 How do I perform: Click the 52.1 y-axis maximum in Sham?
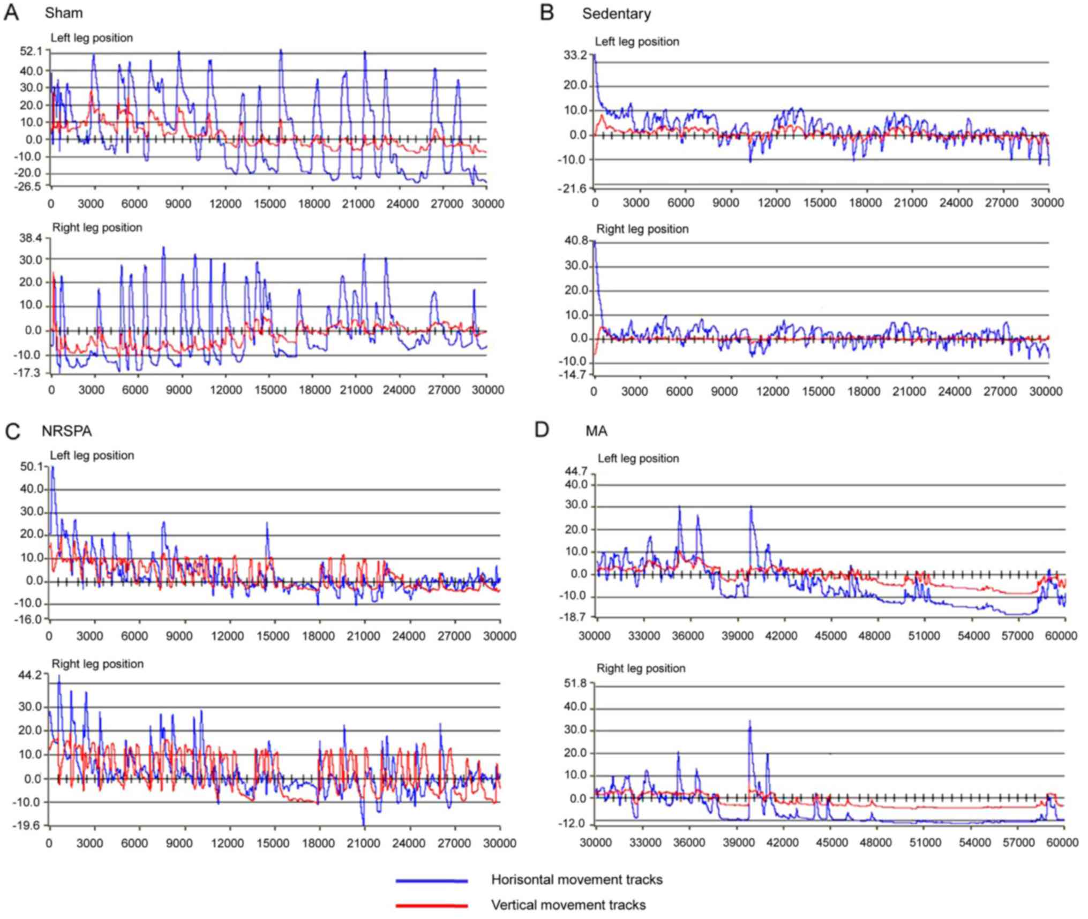tap(31, 51)
